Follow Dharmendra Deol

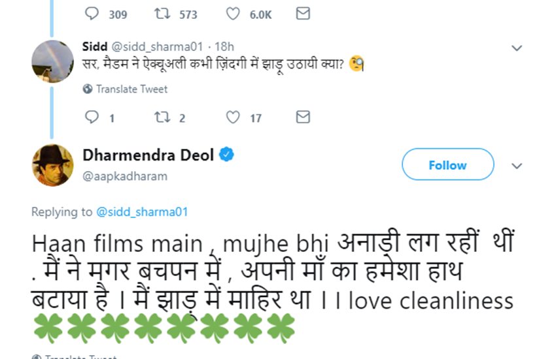(x=447, y=165)
